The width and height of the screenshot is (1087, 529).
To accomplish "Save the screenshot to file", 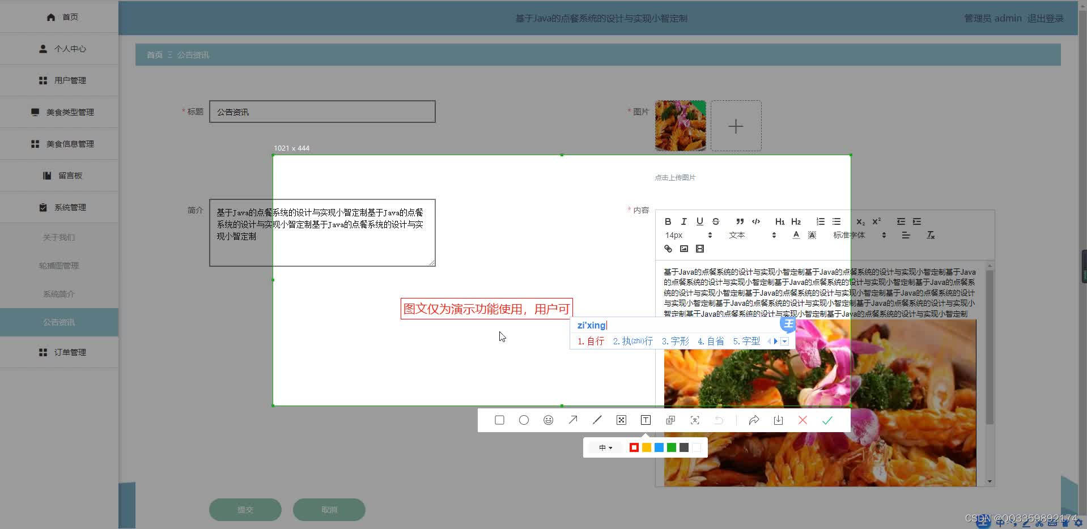I will coord(778,420).
